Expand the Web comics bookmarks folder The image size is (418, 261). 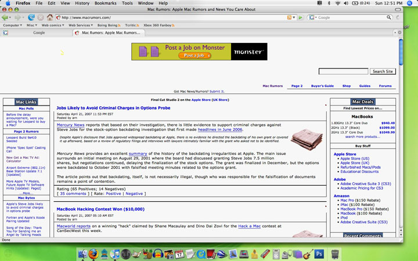53,25
